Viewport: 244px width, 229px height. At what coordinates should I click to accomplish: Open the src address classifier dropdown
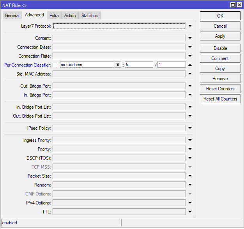pos(118,65)
